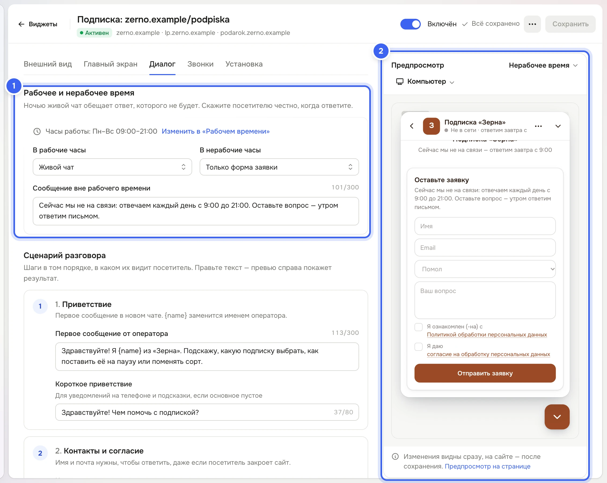Open Предпросмотр на странице link
The height and width of the screenshot is (483, 607).
click(x=487, y=466)
